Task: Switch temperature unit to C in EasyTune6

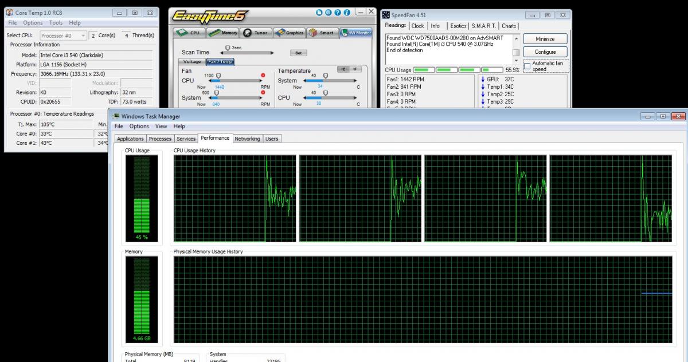Action: tap(344, 69)
